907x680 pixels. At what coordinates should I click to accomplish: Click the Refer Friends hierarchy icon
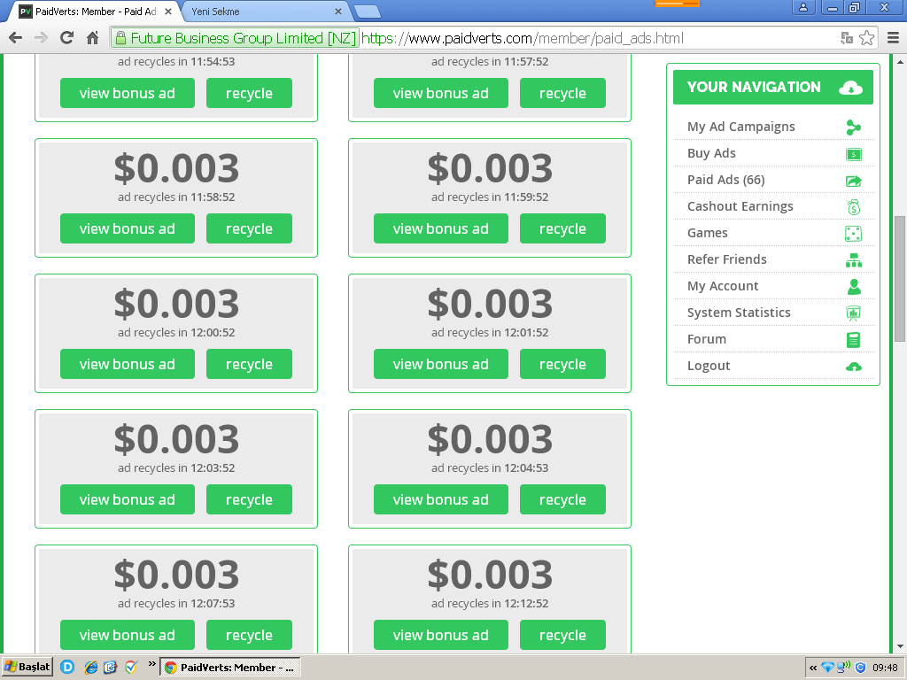click(853, 260)
